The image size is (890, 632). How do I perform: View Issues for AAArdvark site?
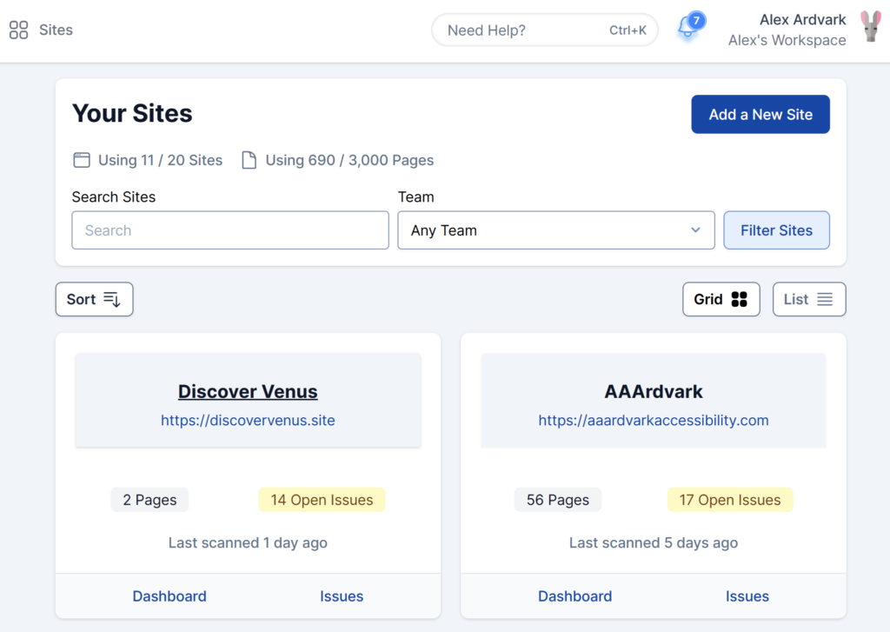point(747,596)
